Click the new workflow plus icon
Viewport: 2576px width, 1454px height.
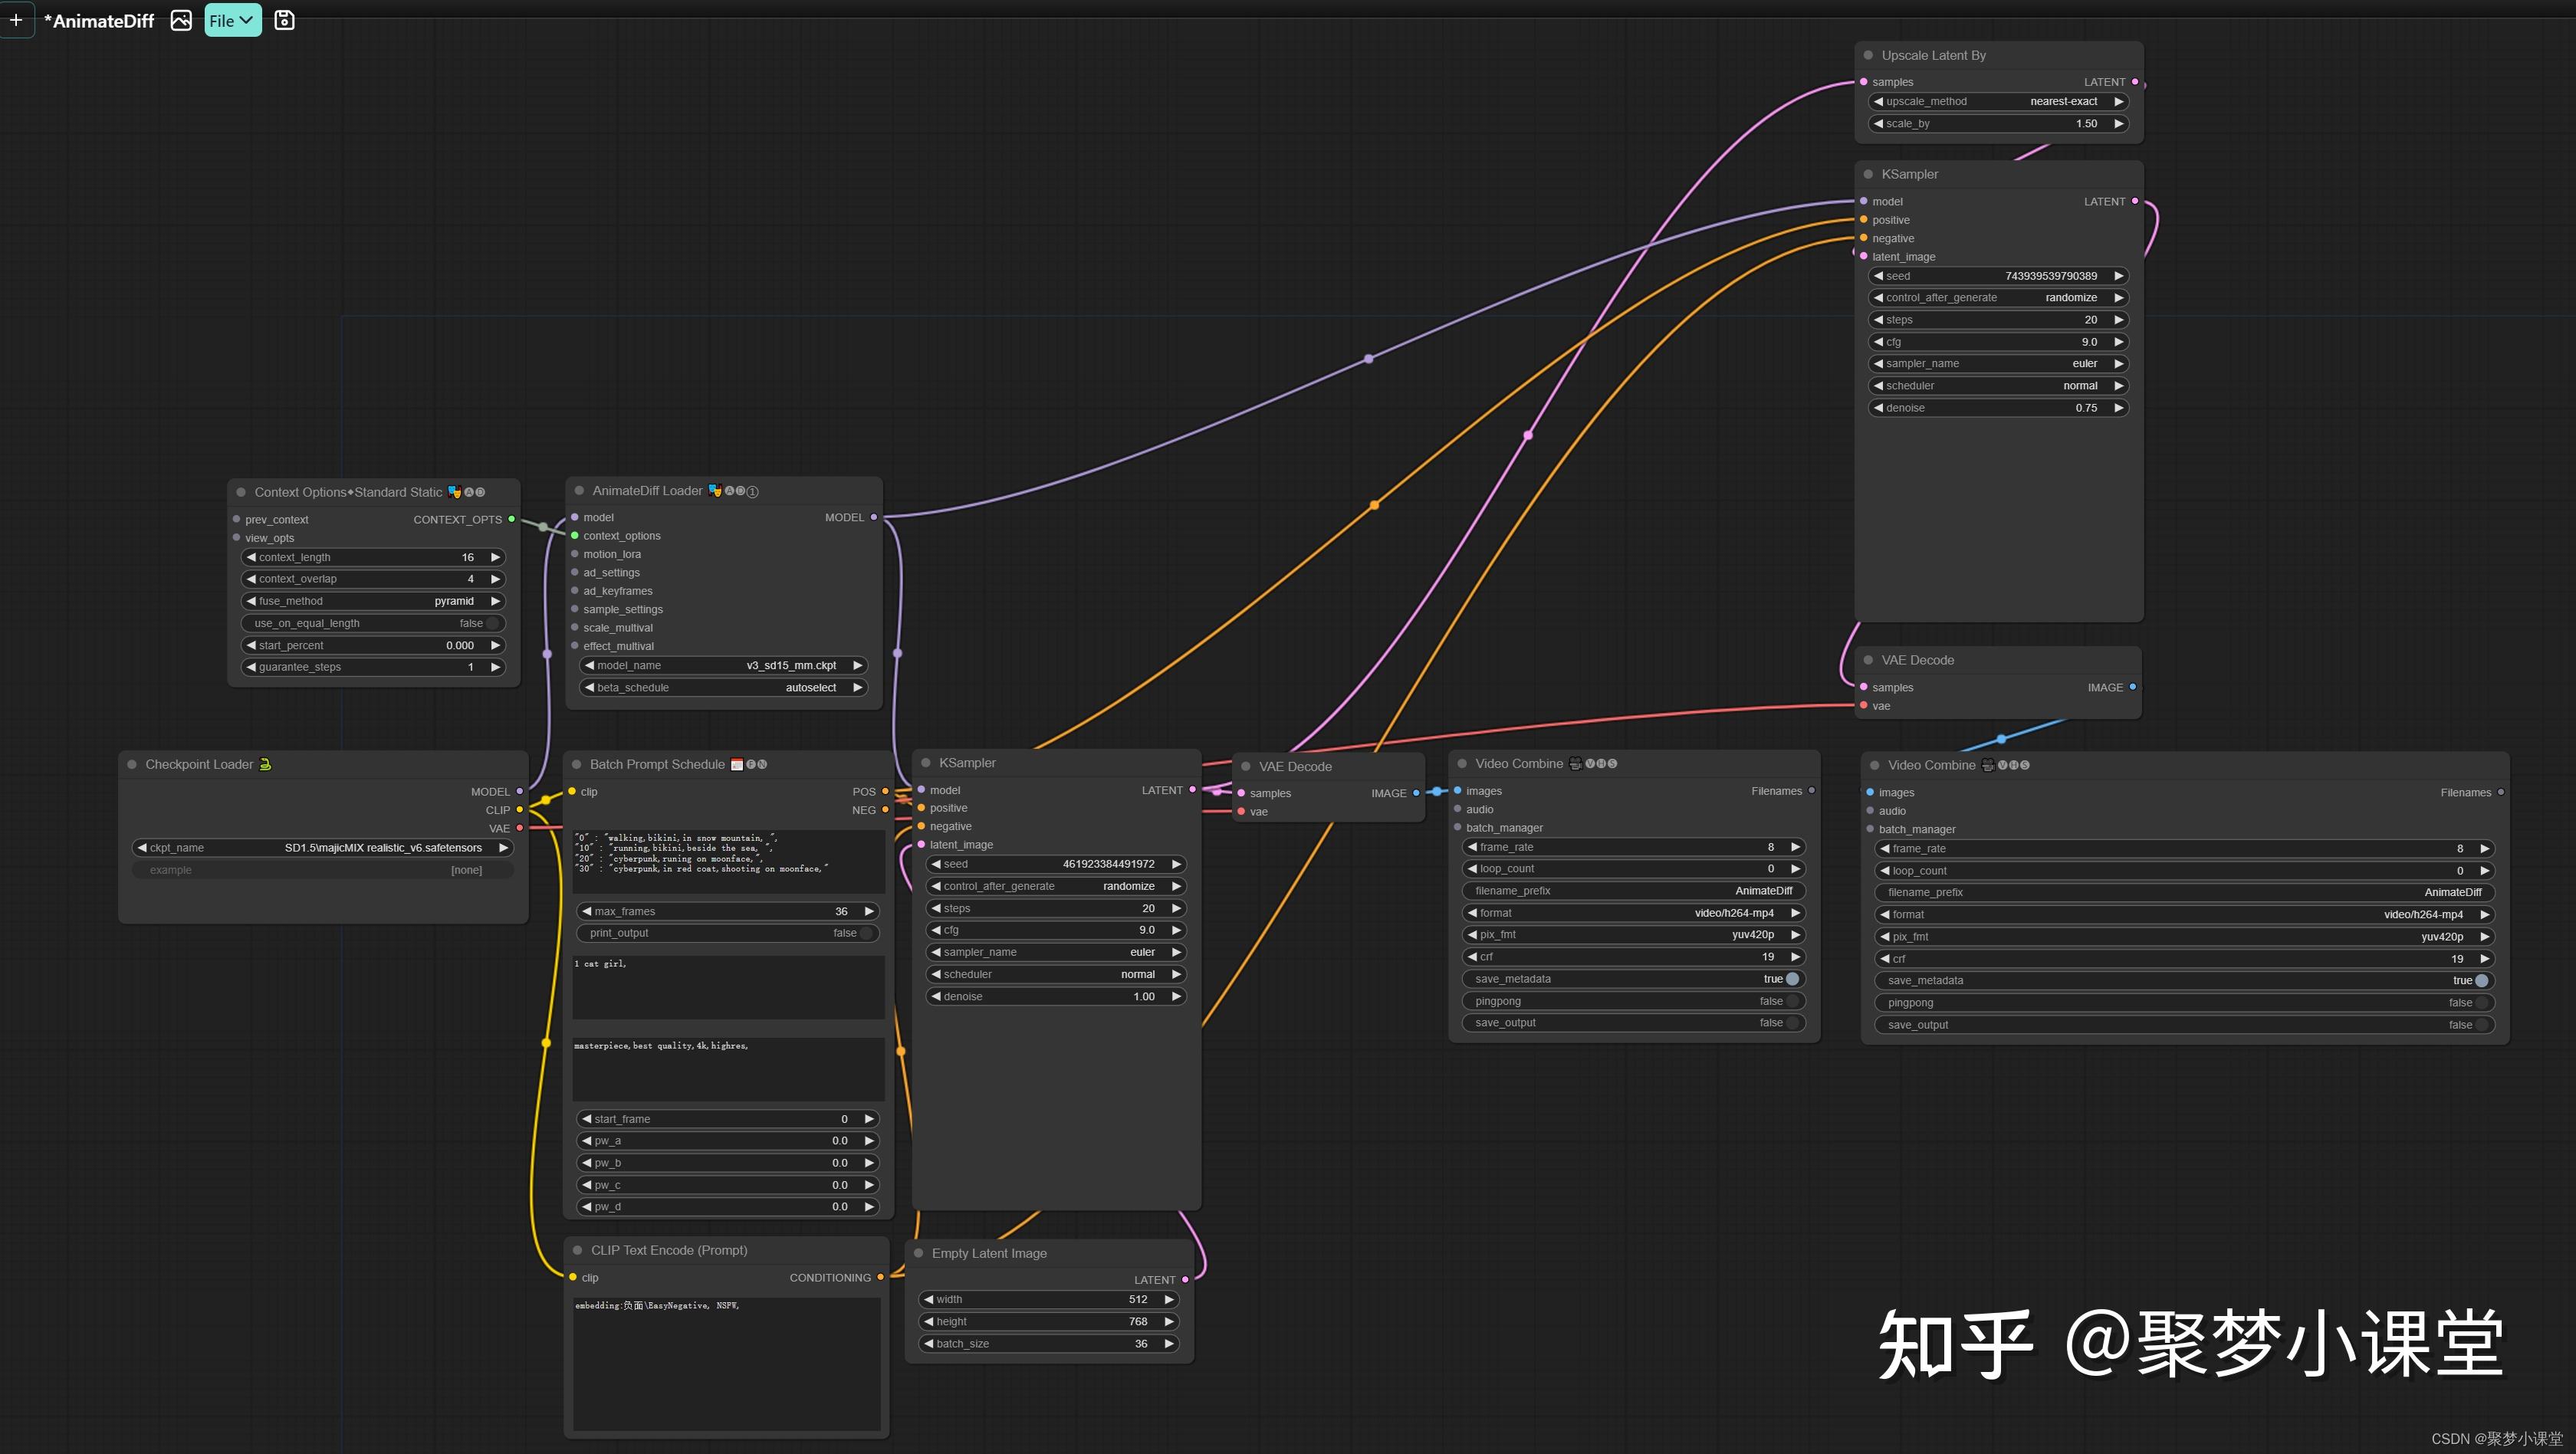[x=16, y=20]
